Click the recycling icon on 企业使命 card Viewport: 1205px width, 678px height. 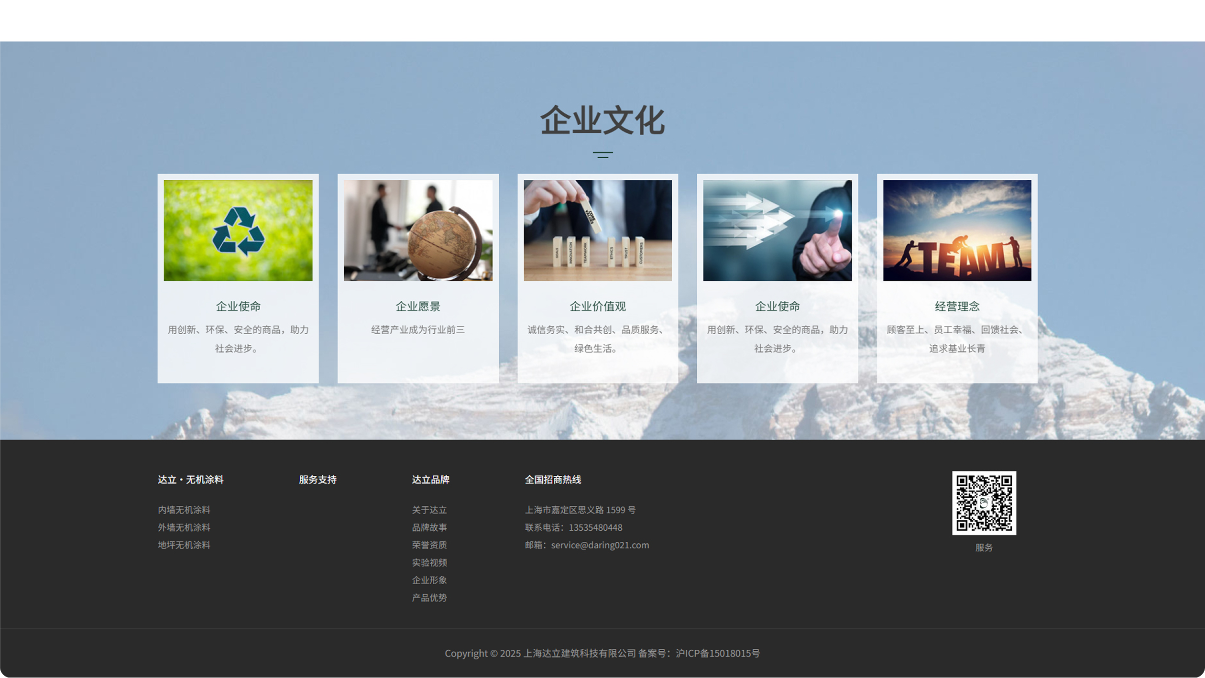pos(238,231)
